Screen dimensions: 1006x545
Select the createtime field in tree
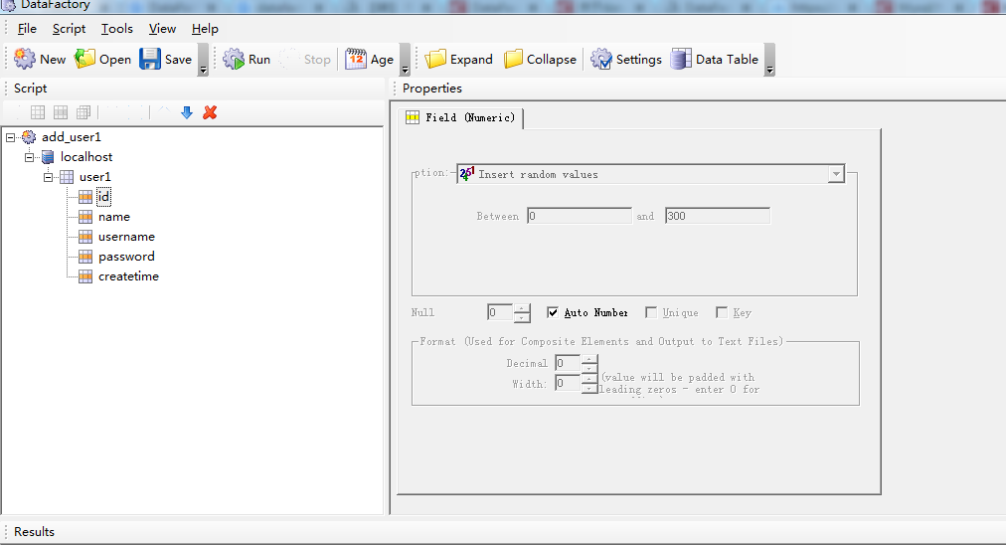[128, 276]
